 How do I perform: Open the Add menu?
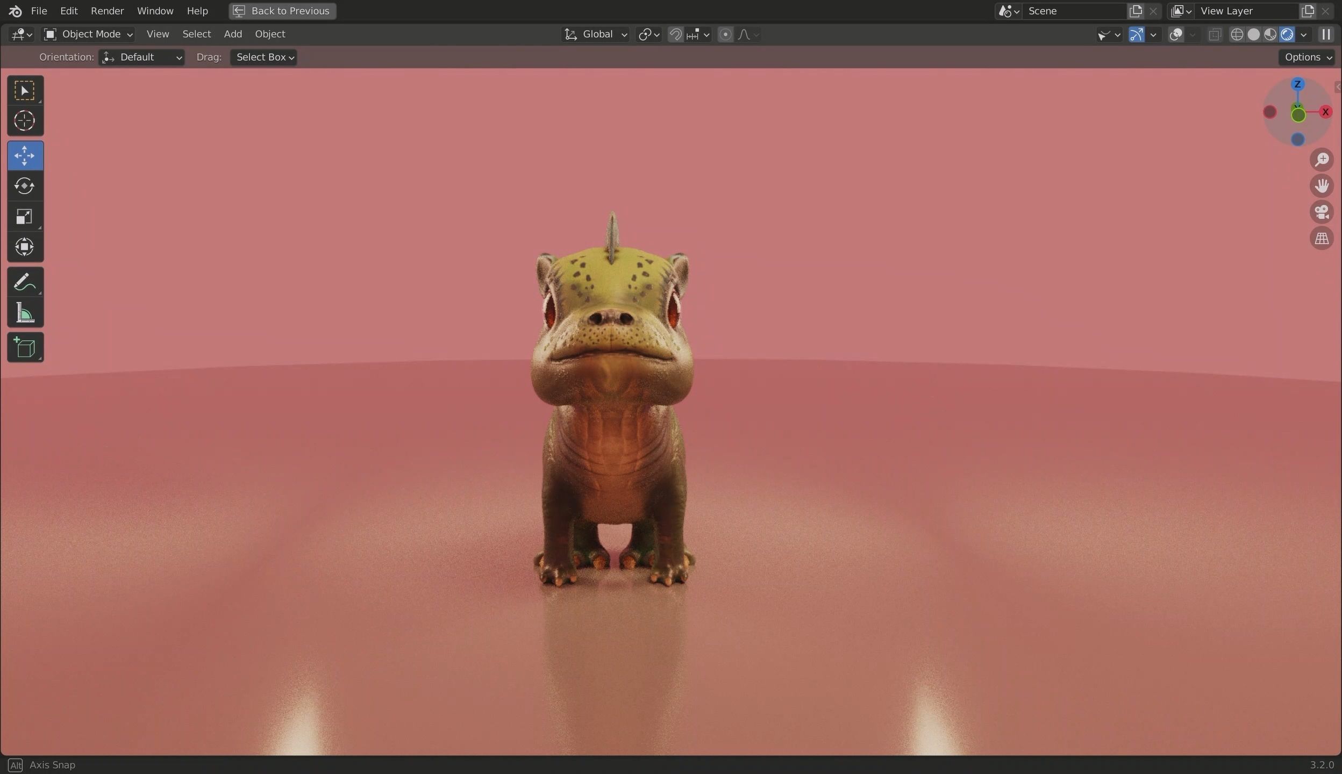232,34
